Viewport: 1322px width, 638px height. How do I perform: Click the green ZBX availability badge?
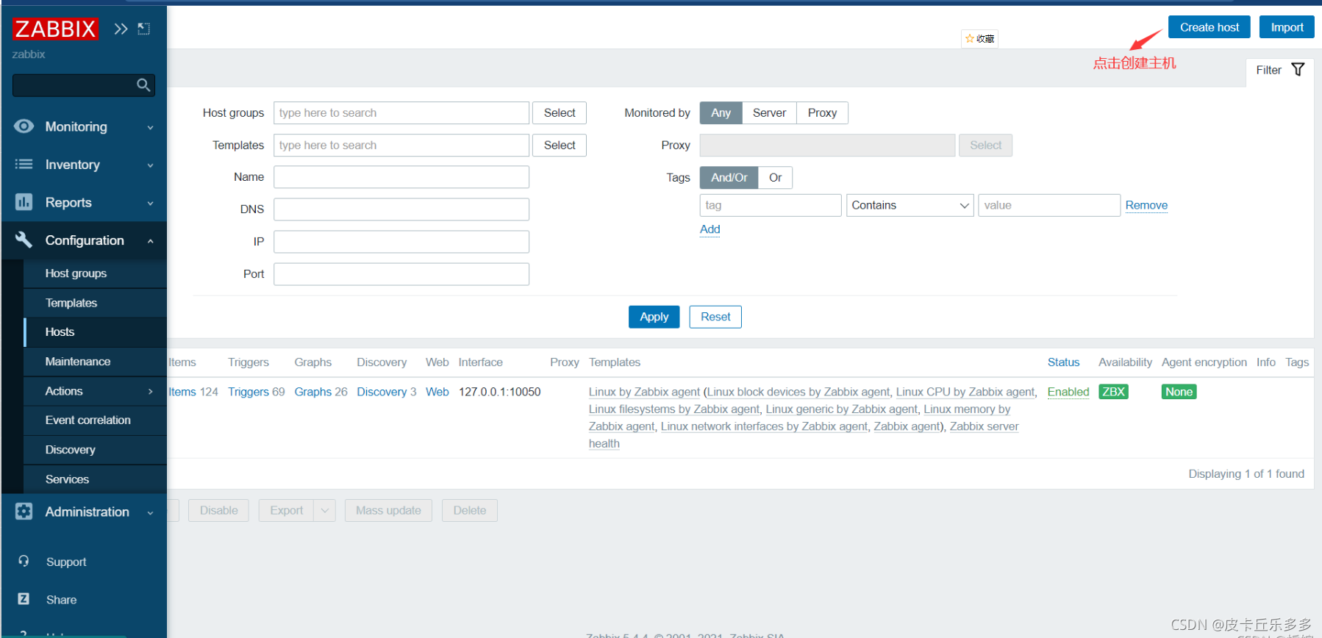tap(1113, 392)
